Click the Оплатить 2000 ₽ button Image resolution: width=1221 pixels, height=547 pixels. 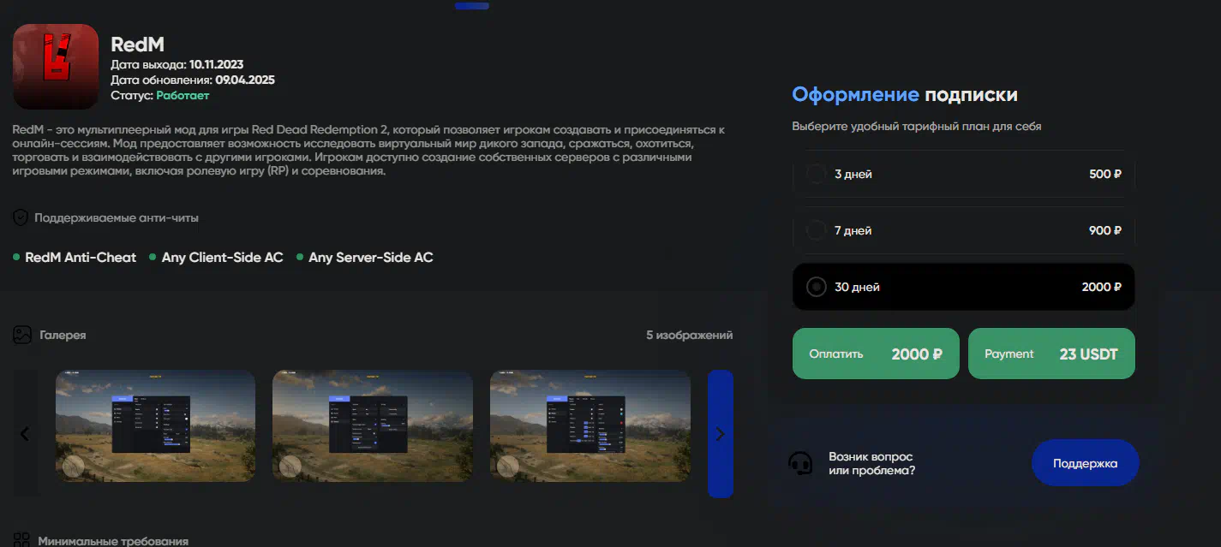coord(876,354)
